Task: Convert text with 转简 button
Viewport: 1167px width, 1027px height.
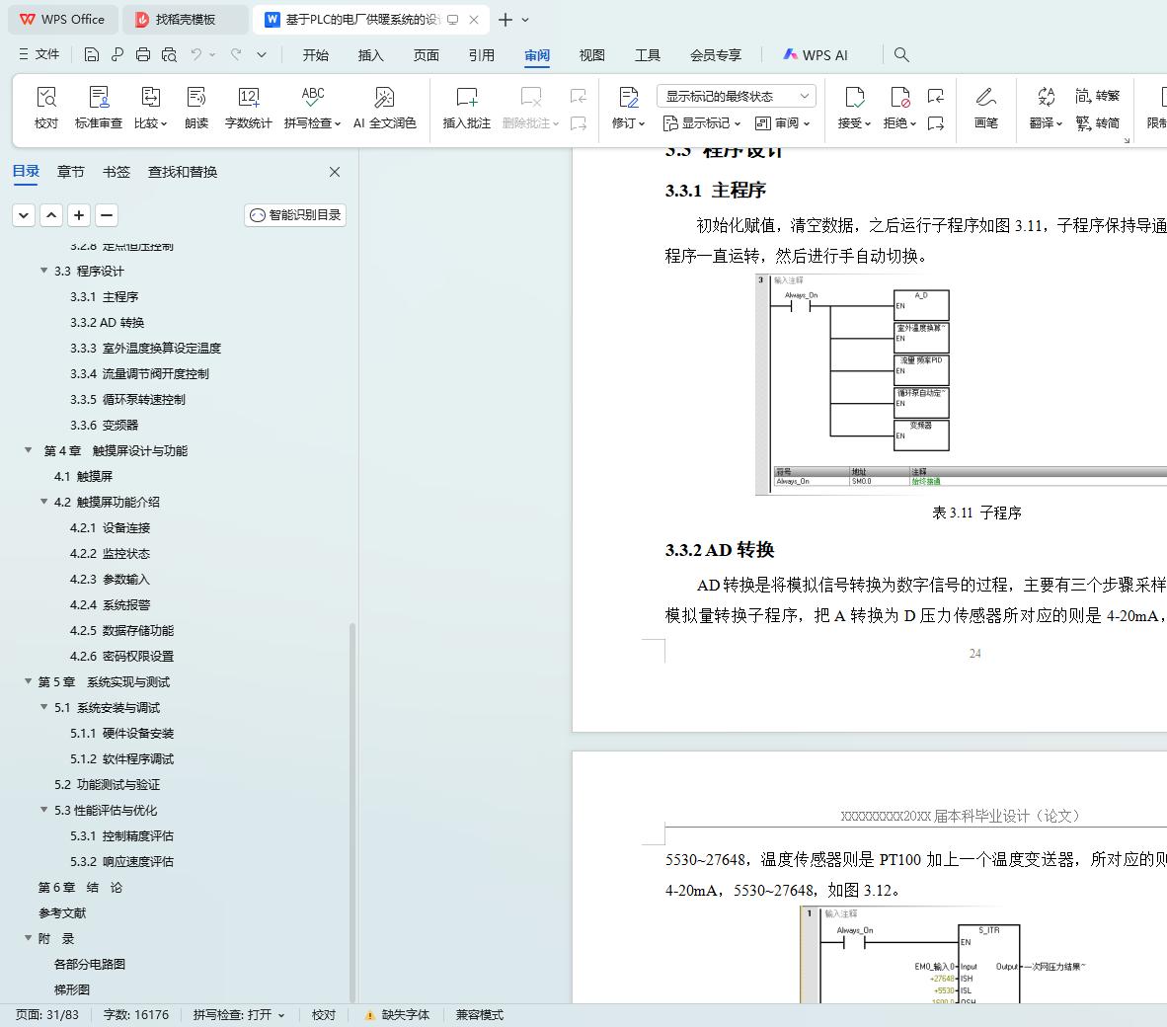Action: [x=1097, y=122]
